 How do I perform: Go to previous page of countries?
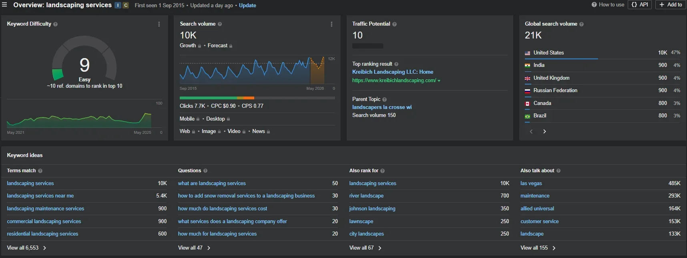[x=531, y=131]
